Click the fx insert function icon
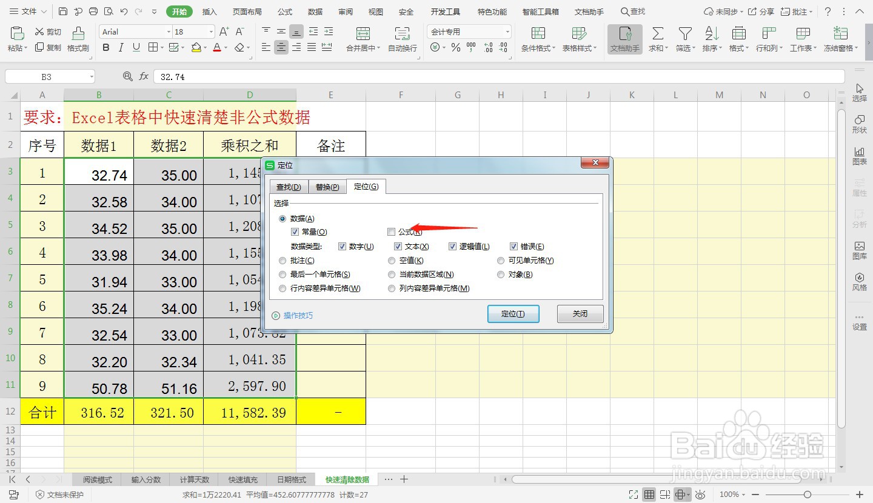Image resolution: width=873 pixels, height=503 pixels. (144, 76)
